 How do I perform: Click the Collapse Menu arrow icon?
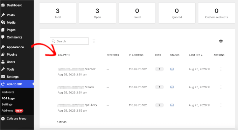3,119
